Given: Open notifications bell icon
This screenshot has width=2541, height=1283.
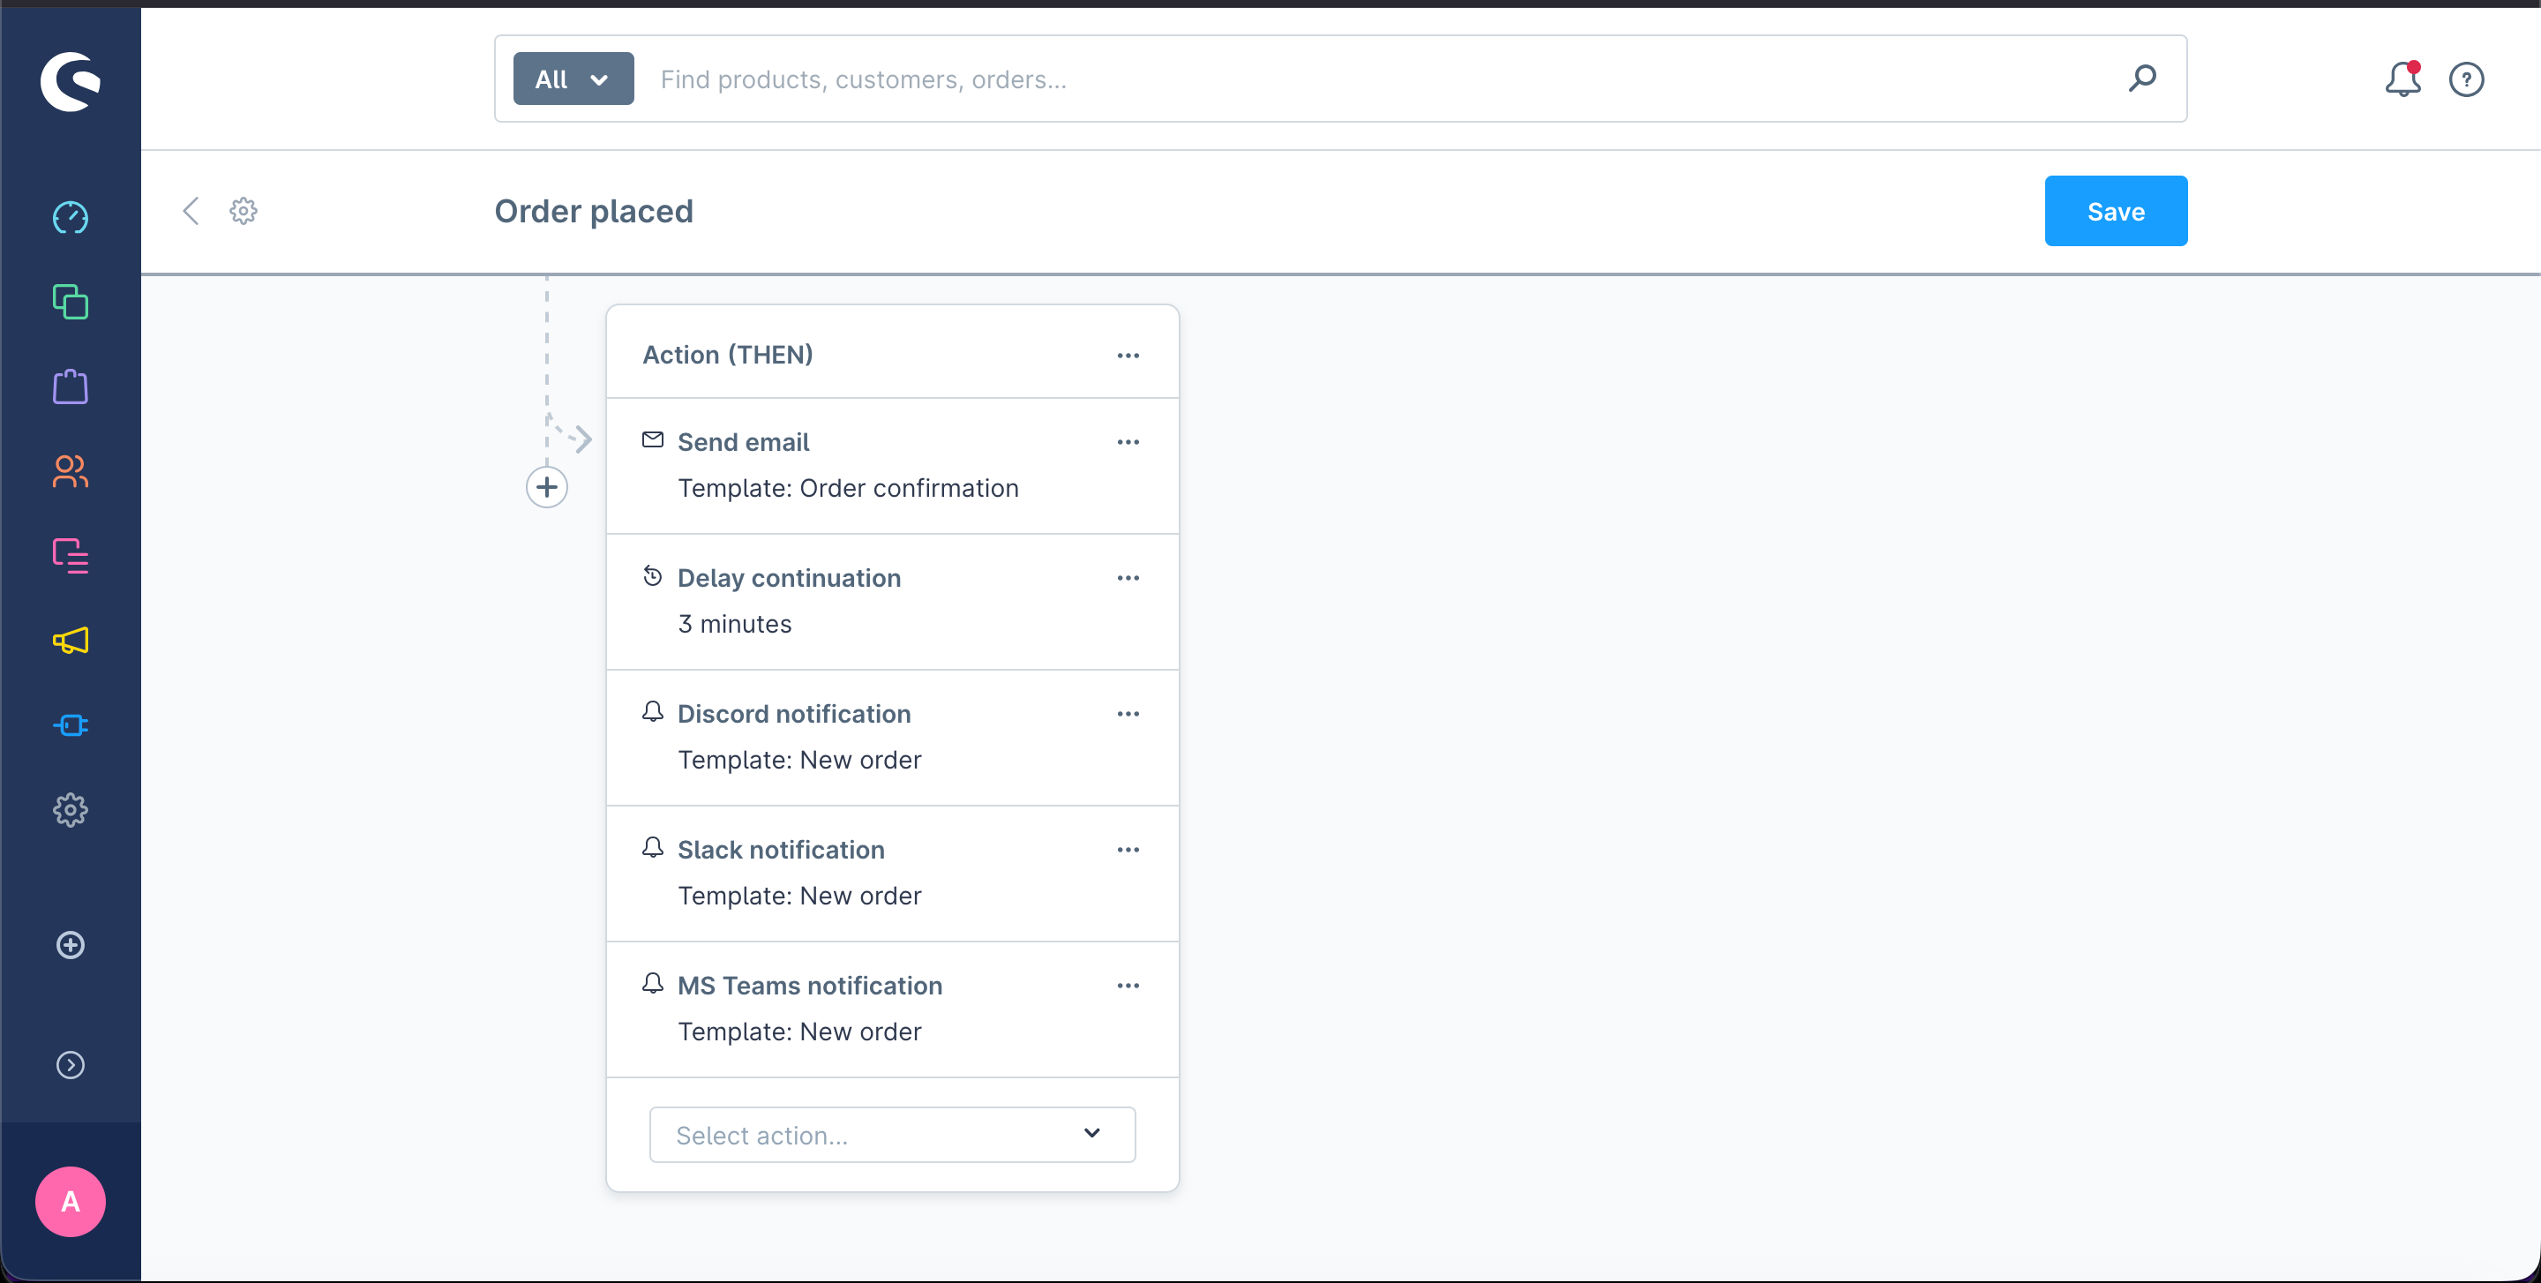Looking at the screenshot, I should (x=2402, y=79).
